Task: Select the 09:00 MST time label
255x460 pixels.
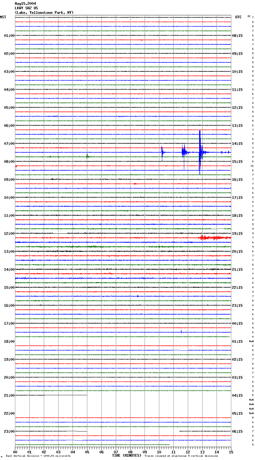Action: tap(9, 180)
